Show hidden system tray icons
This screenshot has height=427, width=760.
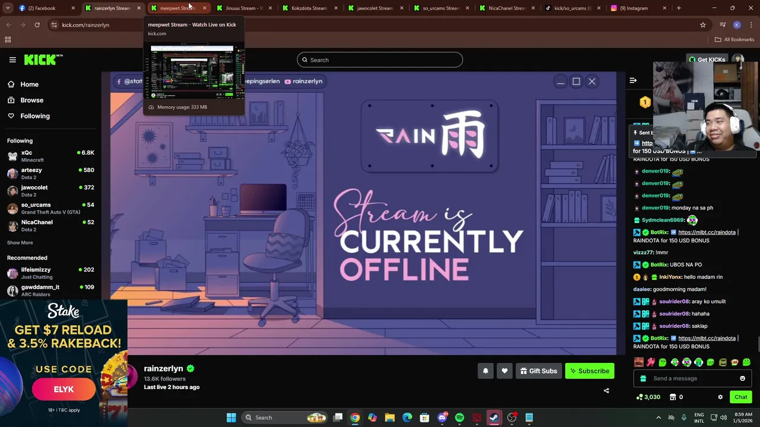[658, 418]
